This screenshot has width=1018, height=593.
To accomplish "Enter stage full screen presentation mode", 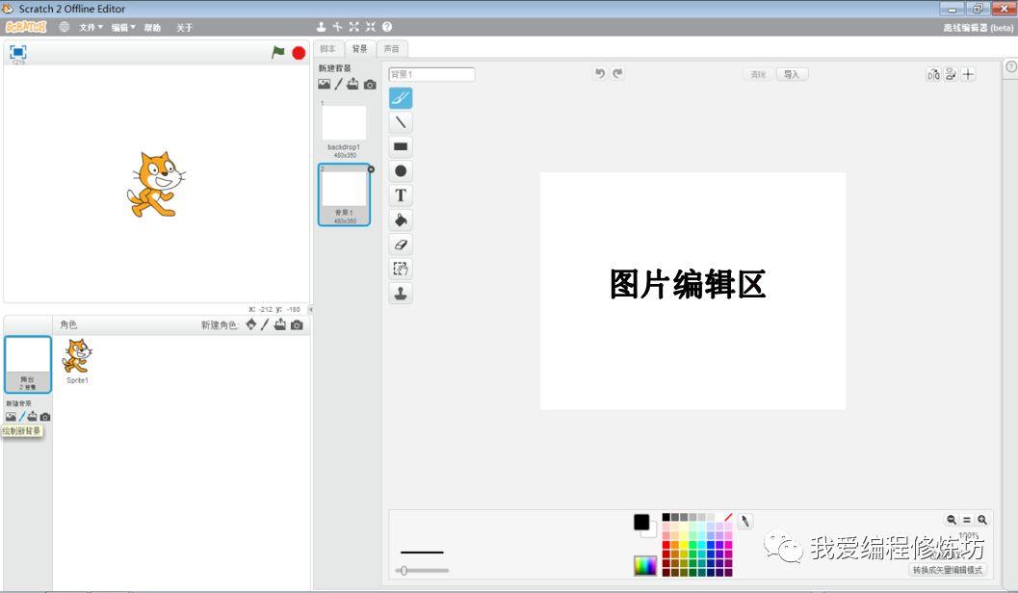I will coord(18,52).
